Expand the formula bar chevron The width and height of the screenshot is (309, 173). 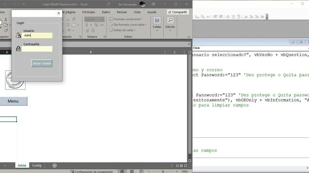[189, 44]
